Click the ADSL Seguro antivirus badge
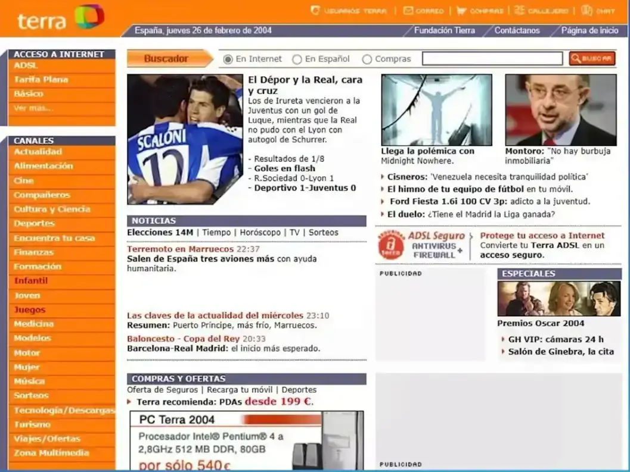This screenshot has height=472, width=630. [391, 245]
